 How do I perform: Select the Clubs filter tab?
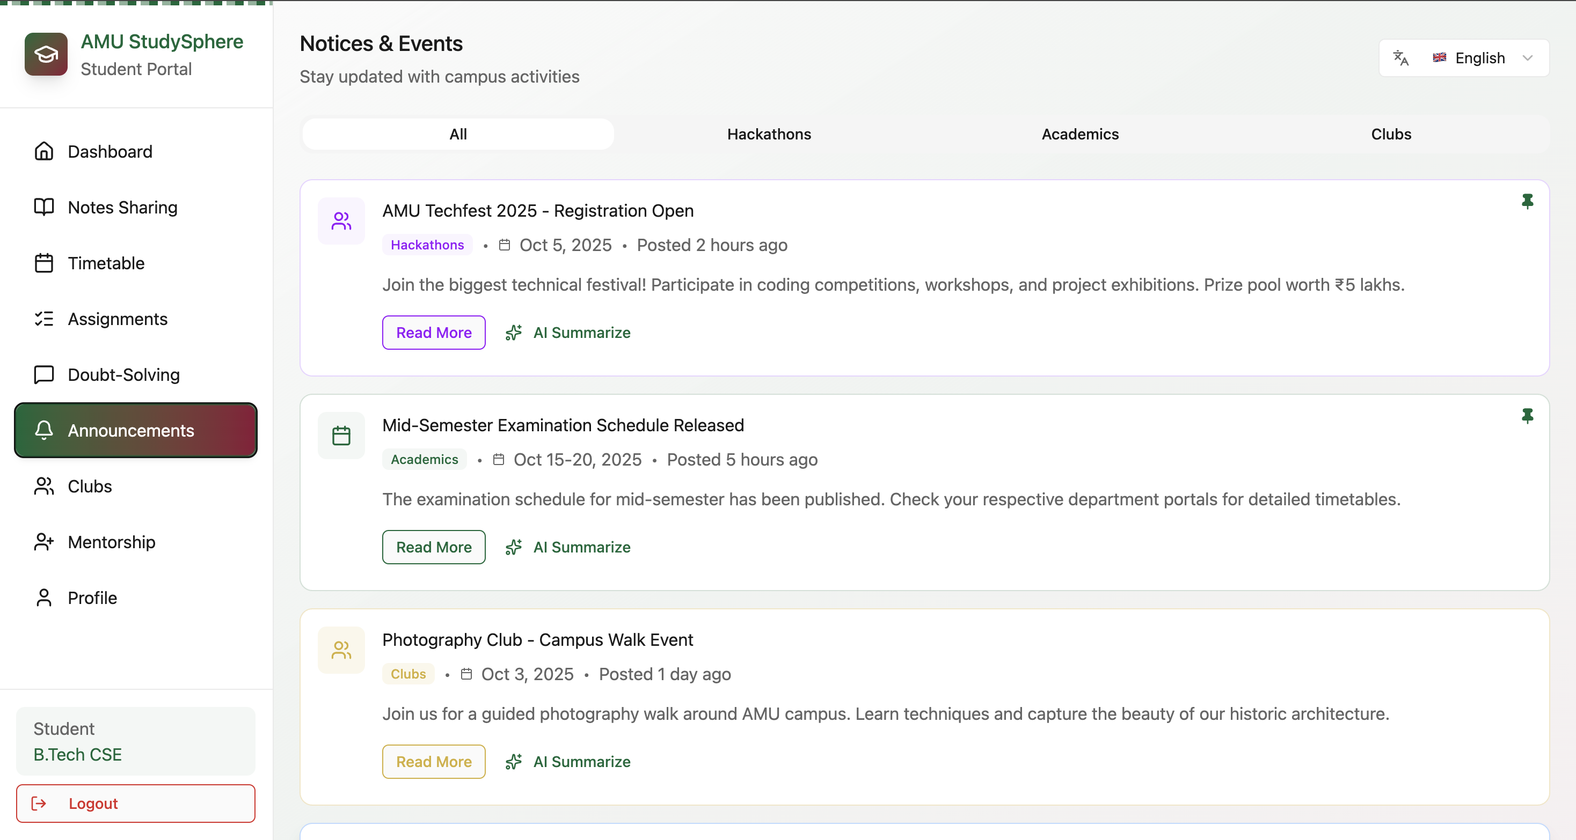point(1391,134)
